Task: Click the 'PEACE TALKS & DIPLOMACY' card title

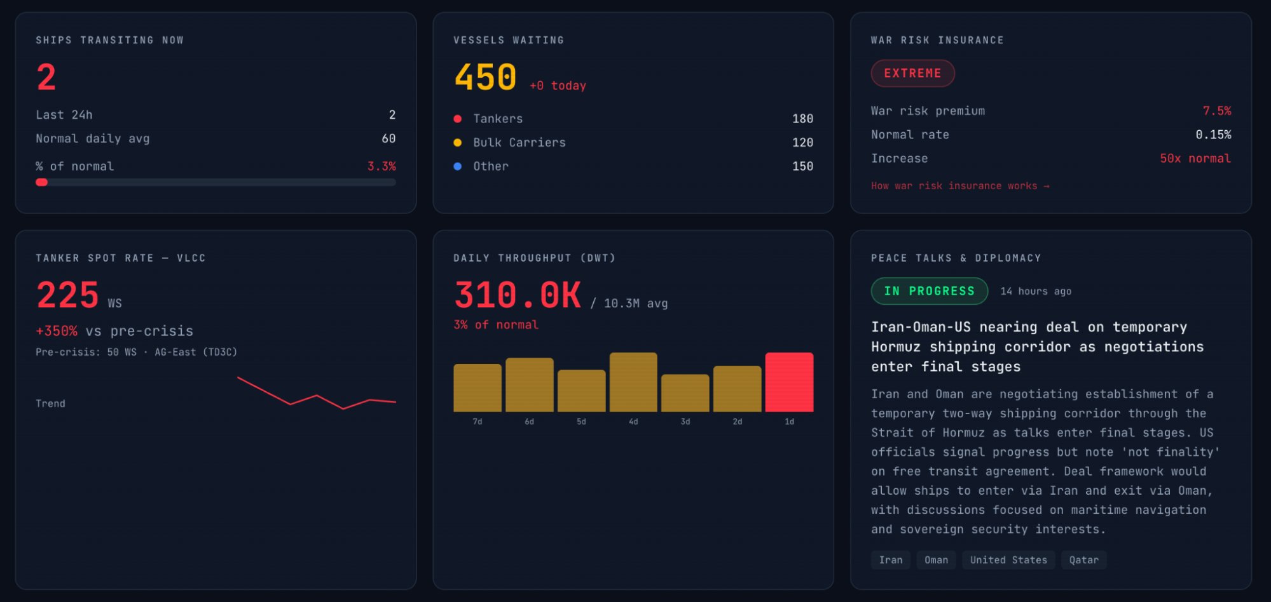Action: click(x=956, y=258)
